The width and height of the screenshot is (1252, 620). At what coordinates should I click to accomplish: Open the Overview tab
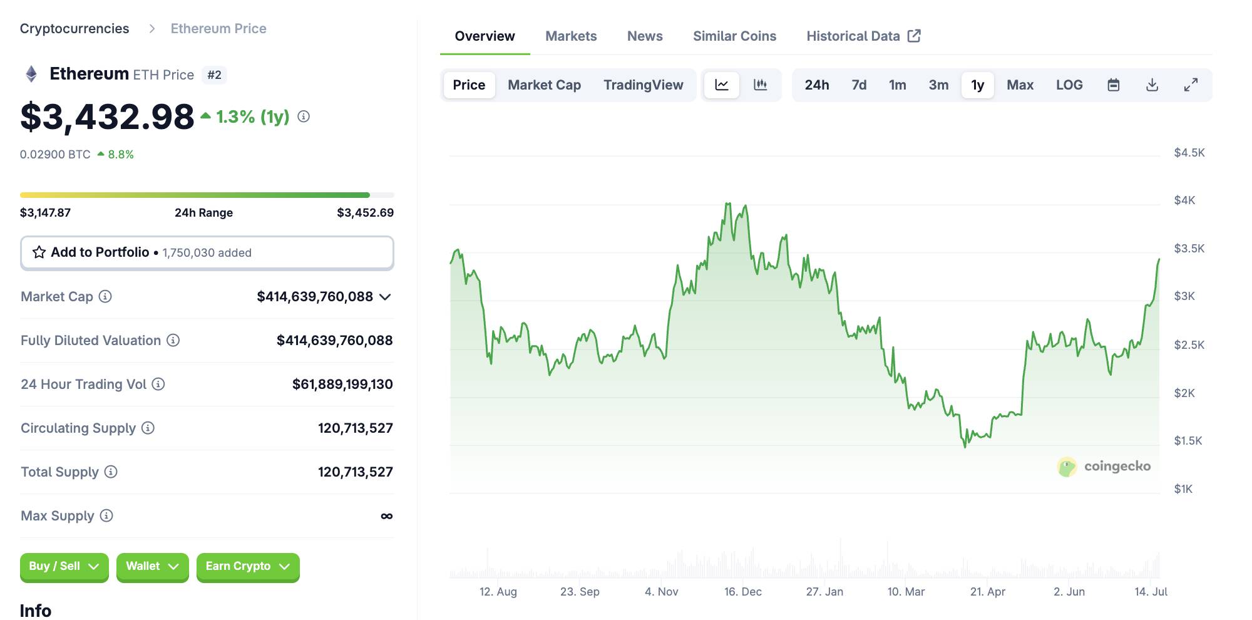485,36
